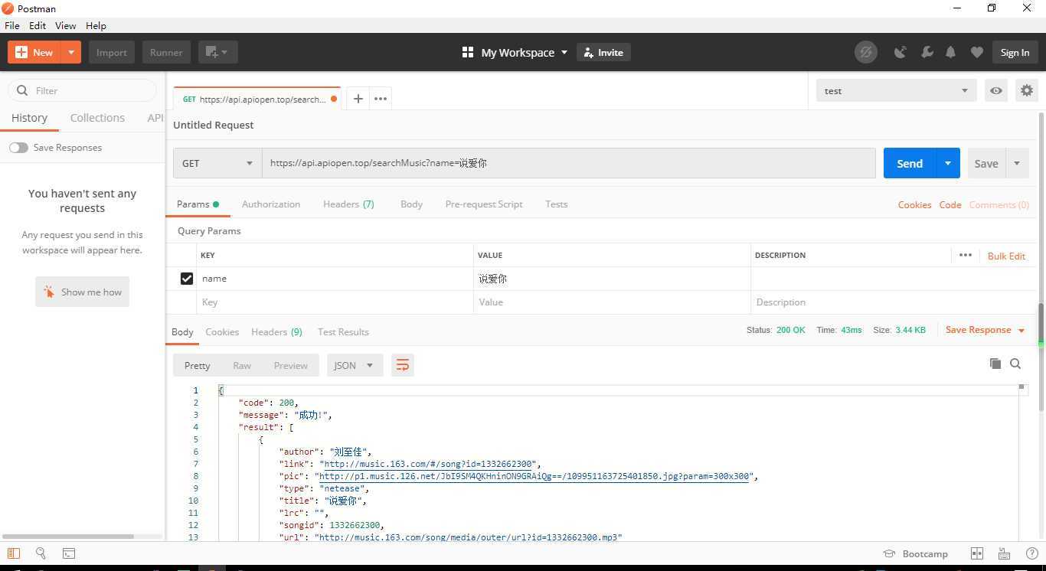The image size is (1046, 571).
Task: Open the Authorization request tab
Action: [x=271, y=204]
